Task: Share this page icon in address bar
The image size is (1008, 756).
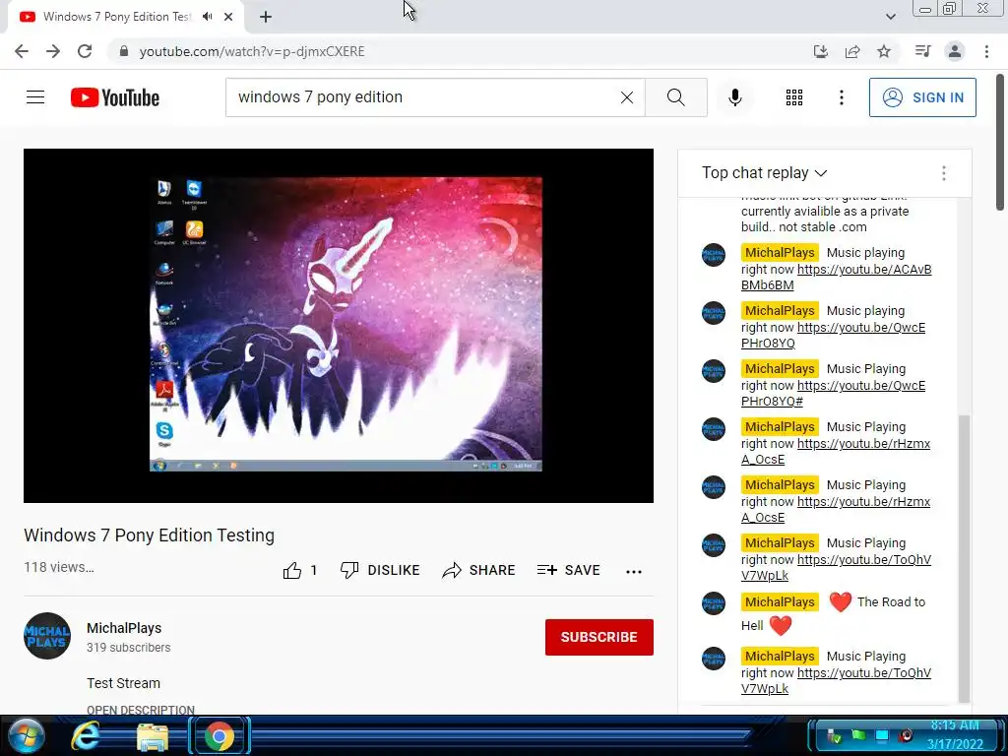Action: [852, 51]
